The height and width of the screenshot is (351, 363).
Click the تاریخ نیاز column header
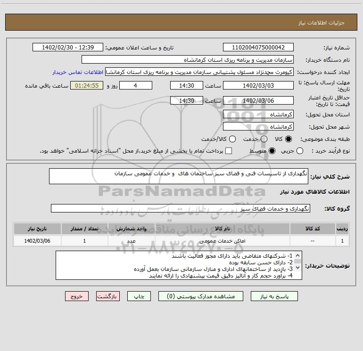pos(37,229)
